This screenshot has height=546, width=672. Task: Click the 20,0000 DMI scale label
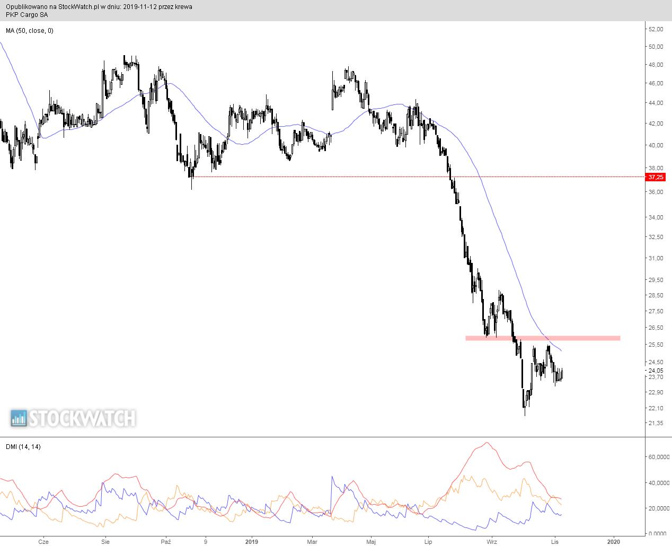(658, 508)
